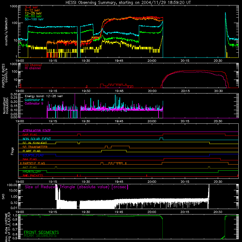Click 'Energy band: 12-25 keV' label
Image resolution: width=242 pixels, height=242 pixels.
coord(44,96)
